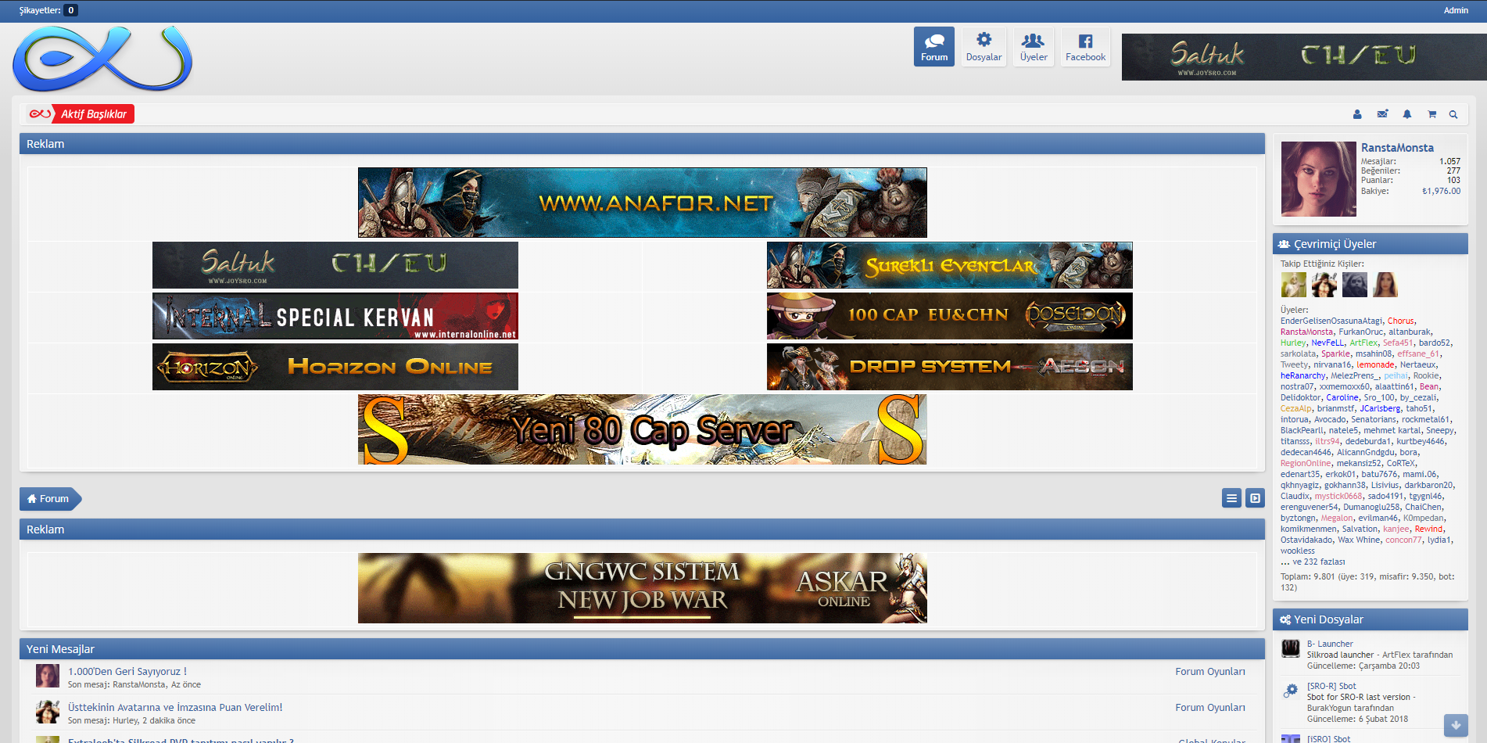The image size is (1487, 743).
Task: Open the user account icon in toolbar
Action: tap(1357, 114)
